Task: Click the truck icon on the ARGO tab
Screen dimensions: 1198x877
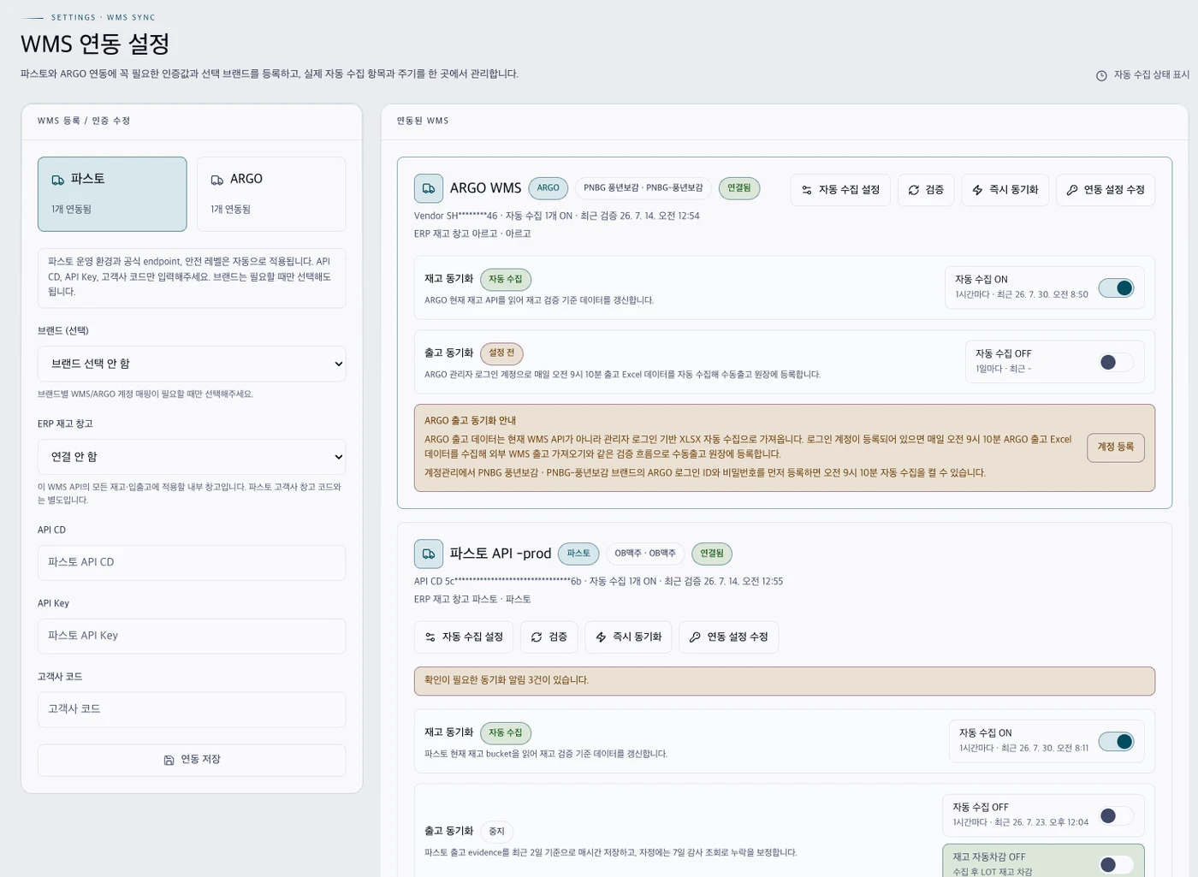Action: (217, 180)
